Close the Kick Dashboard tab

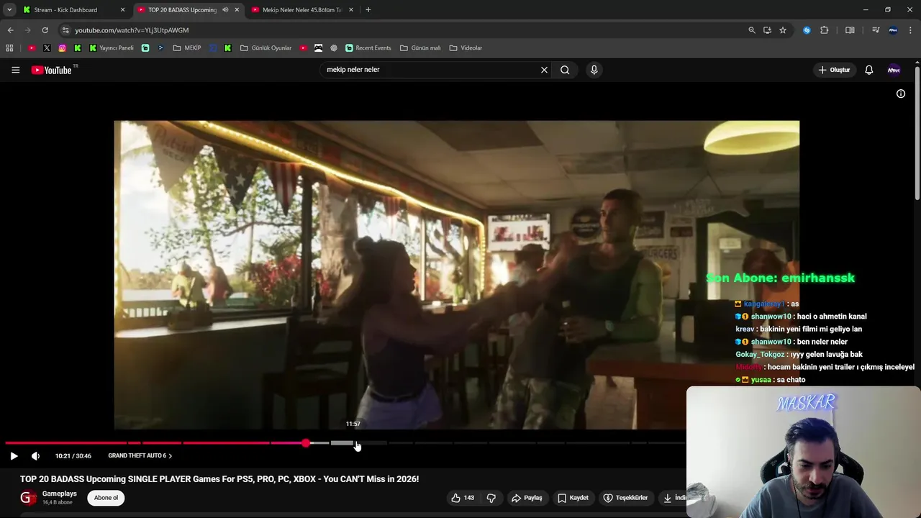122,10
